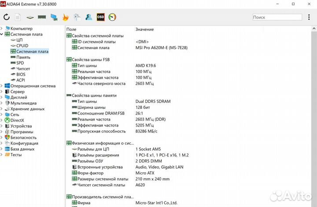Expand the Операционная система node
The width and height of the screenshot is (317, 207).
[x=2, y=86]
